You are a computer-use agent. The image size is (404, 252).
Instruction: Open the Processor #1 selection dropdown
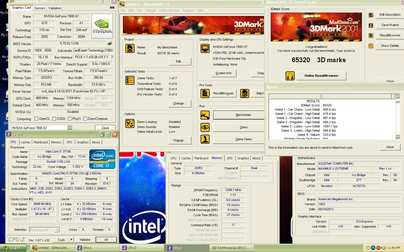tap(57, 230)
